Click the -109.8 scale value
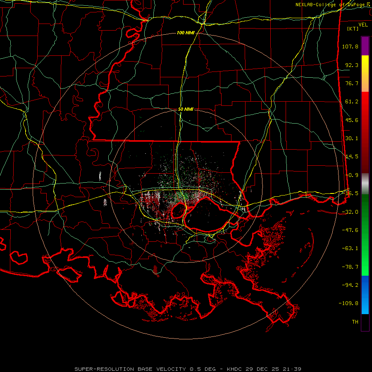372x372 pixels. (x=348, y=303)
